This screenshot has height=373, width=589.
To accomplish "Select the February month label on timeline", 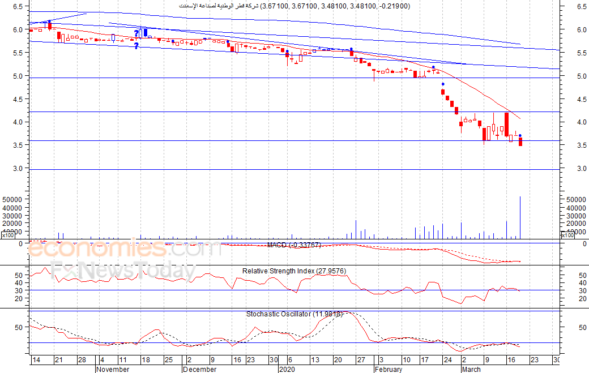I will 389,369.
